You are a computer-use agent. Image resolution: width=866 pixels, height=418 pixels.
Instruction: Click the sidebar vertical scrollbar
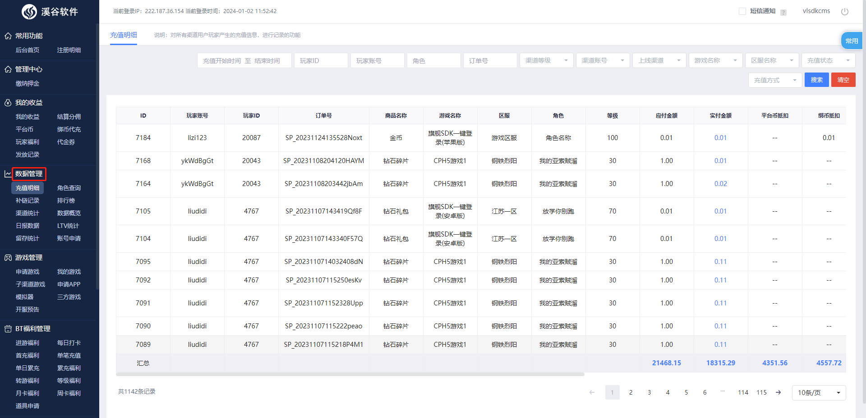pos(97,155)
